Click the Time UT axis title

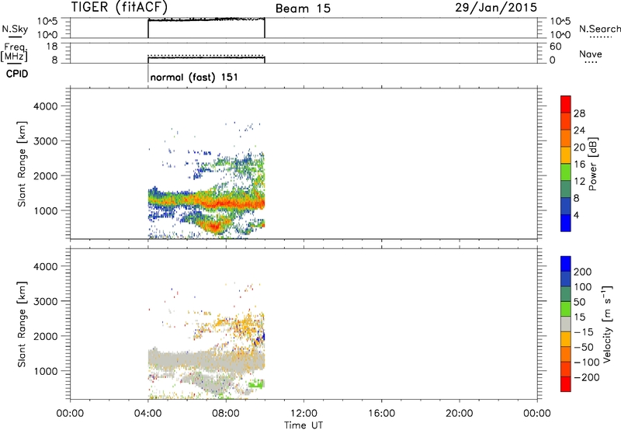[x=304, y=425]
